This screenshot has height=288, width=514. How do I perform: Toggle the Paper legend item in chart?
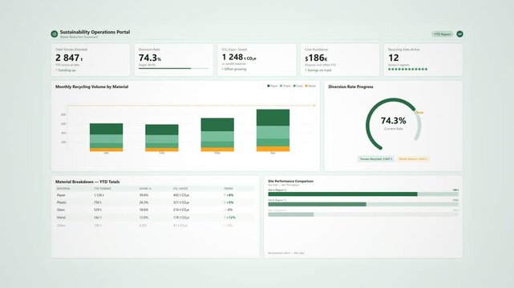(x=273, y=86)
